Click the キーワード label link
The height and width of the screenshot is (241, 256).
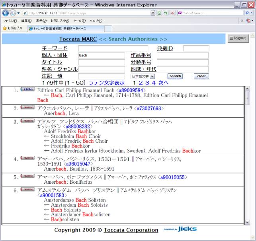tap(55, 48)
